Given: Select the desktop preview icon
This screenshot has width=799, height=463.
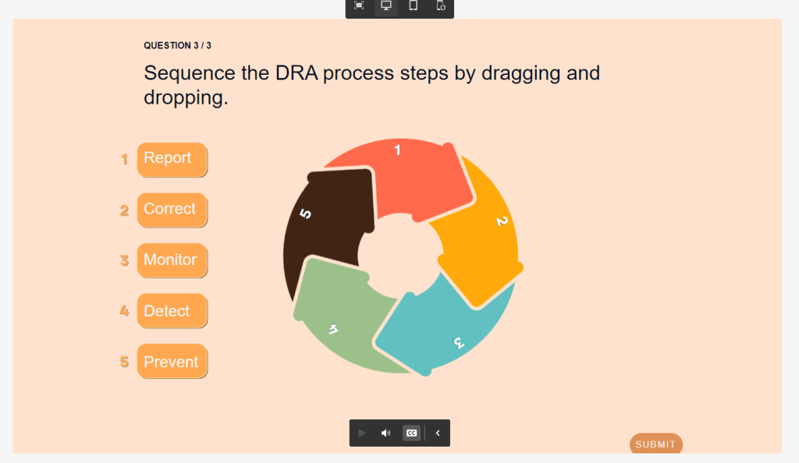Looking at the screenshot, I should coord(385,6).
